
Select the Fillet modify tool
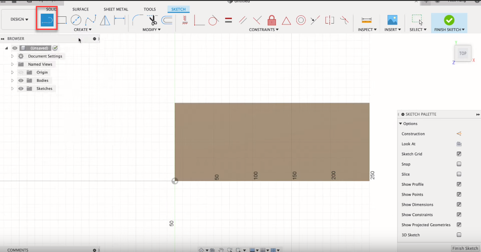pos(137,20)
